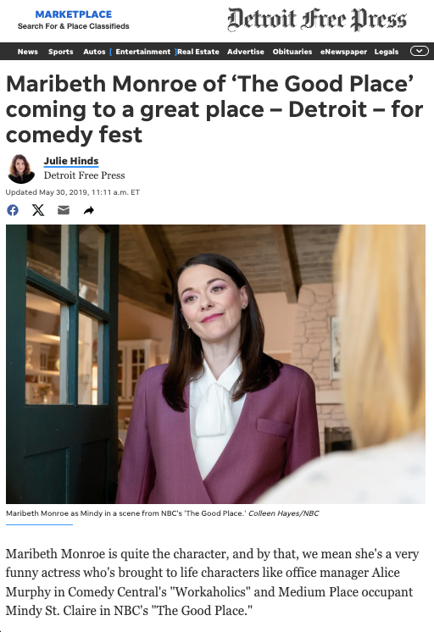Click the Search For & Place Classifieds text

(x=74, y=26)
